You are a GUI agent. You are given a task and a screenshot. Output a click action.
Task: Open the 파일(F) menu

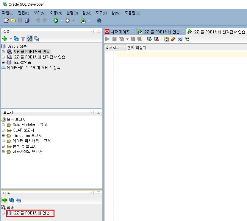[7, 13]
